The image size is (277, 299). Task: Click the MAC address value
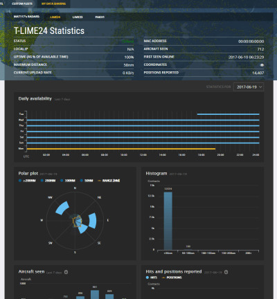(251, 42)
